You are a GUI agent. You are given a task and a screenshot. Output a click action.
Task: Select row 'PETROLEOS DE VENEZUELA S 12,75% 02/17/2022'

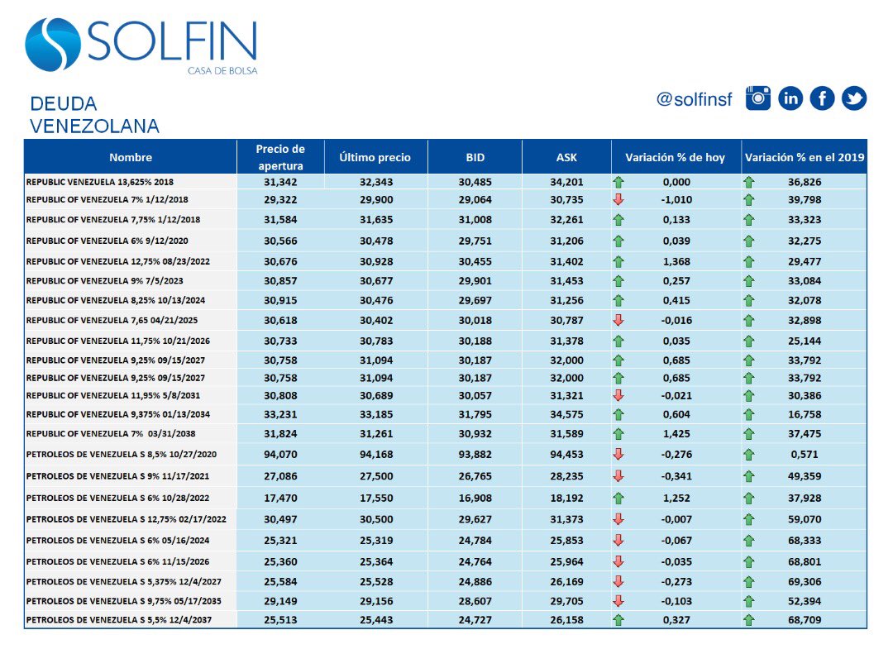(446, 519)
